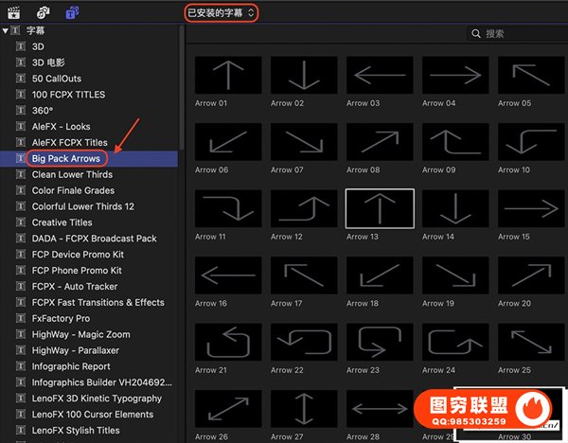The height and width of the screenshot is (443, 568).
Task: Select LenoFX 3D Kinetic Typography category
Action: coord(97,399)
